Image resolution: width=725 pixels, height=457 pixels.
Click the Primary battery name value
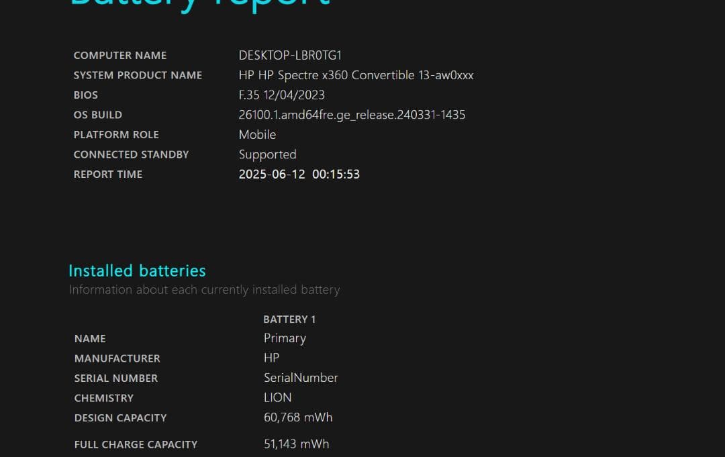285,338
